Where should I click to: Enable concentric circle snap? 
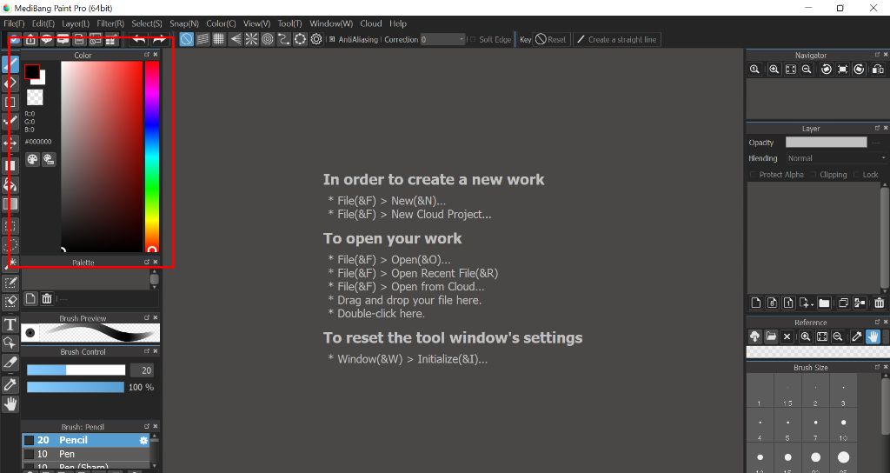[x=268, y=39]
